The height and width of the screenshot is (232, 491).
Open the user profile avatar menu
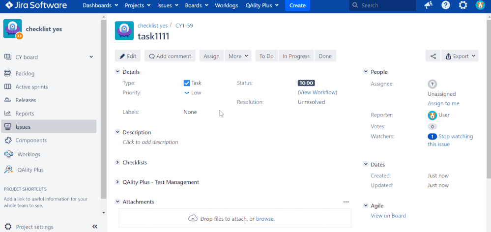click(x=480, y=5)
